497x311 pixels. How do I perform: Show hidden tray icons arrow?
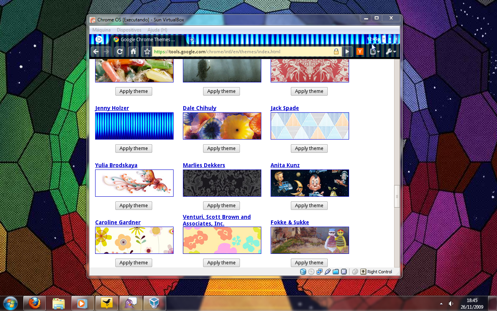(441, 303)
